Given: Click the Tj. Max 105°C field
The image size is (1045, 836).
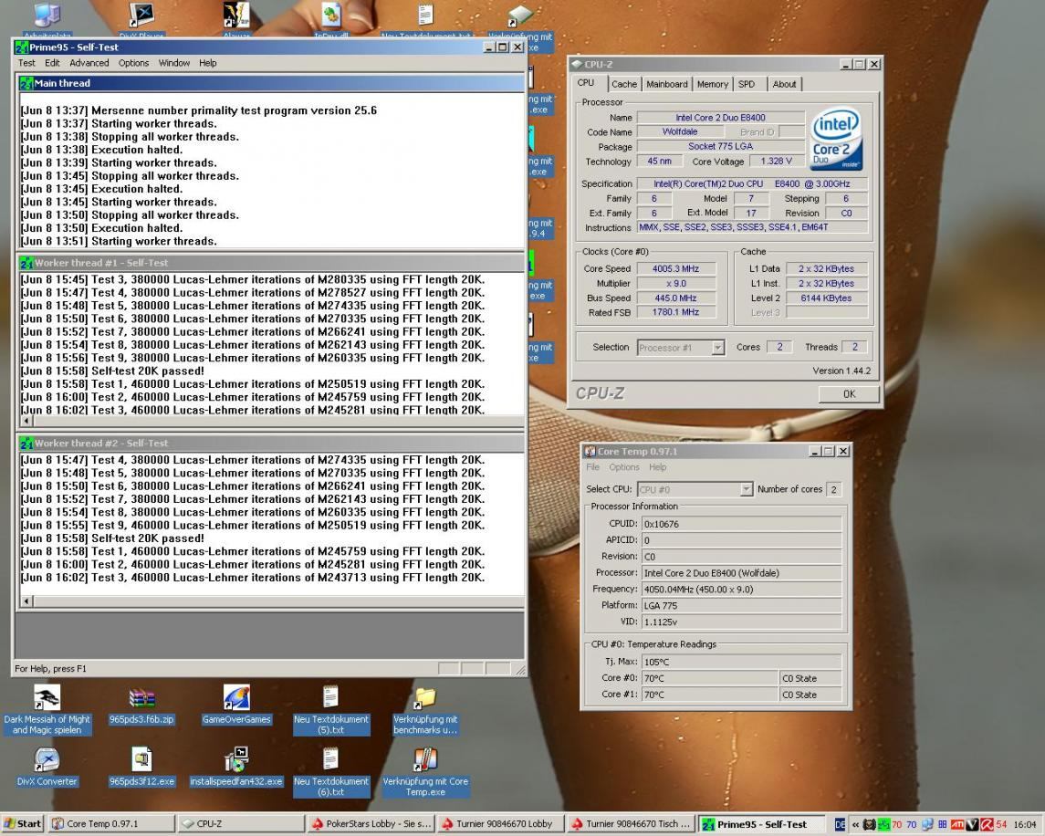Looking at the screenshot, I should pos(740,662).
